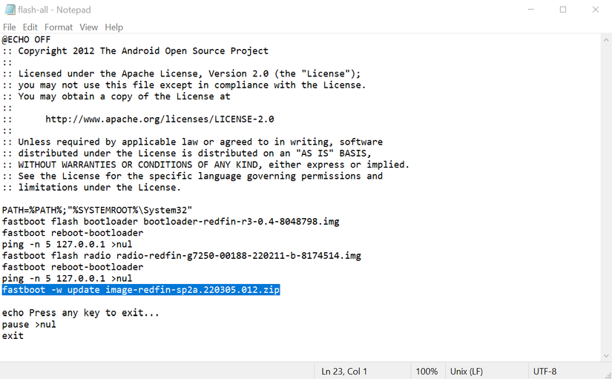Open the File menu
The width and height of the screenshot is (612, 379).
10,27
